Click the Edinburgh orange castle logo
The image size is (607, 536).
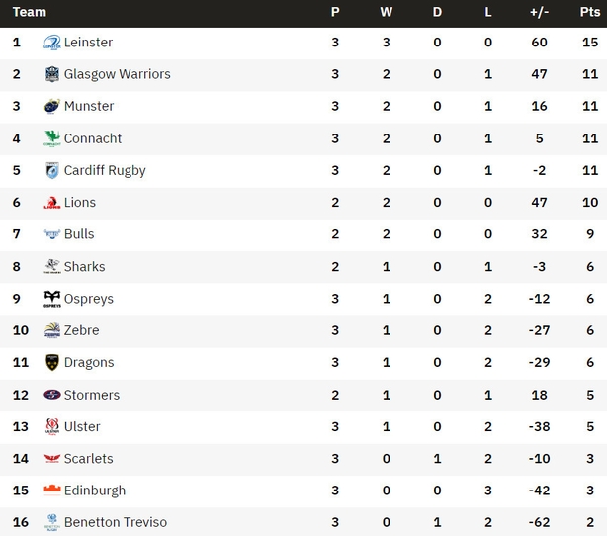coord(51,491)
